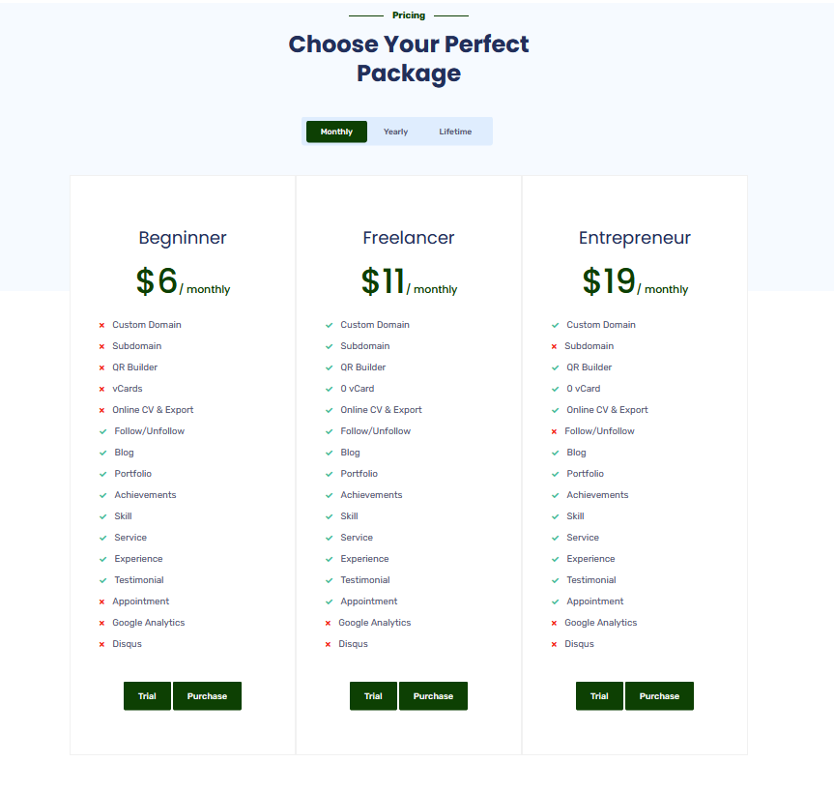Image resolution: width=834 pixels, height=792 pixels.
Task: Click the red X beside Beginner Appointment
Action: [101, 602]
